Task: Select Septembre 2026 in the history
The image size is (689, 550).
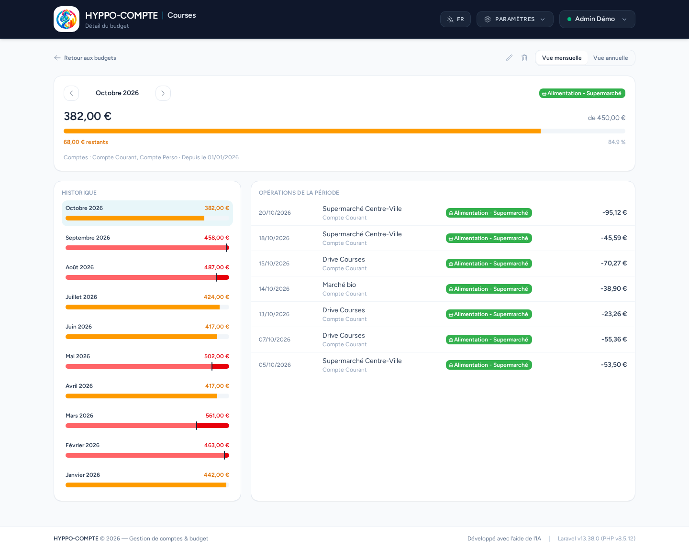Action: point(147,243)
